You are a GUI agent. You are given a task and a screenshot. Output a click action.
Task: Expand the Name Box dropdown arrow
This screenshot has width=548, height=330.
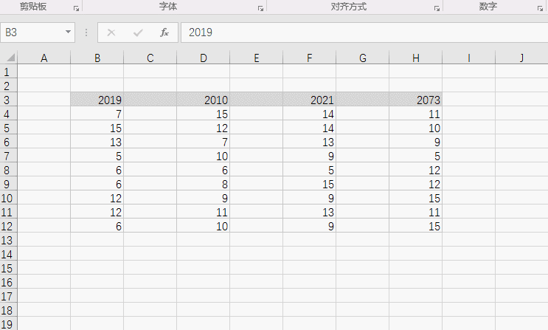pos(68,32)
